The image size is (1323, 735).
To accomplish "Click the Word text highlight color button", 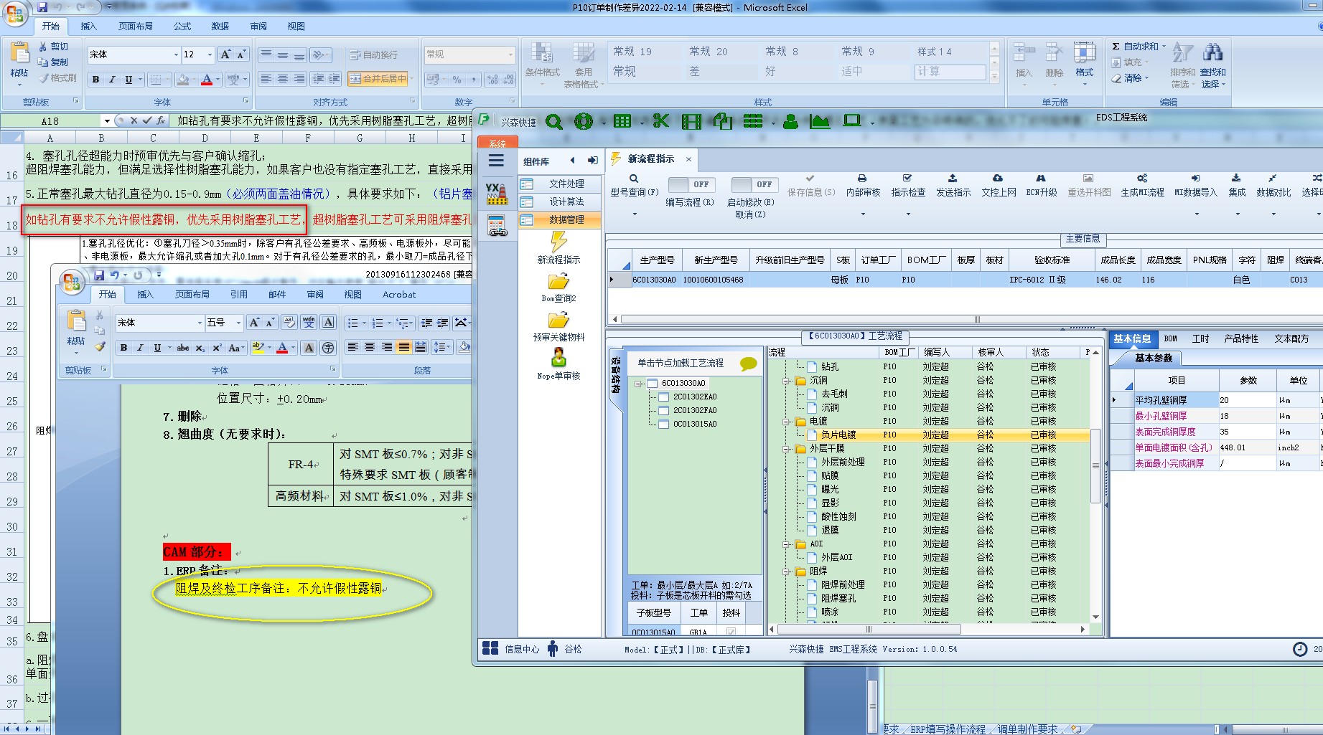I will 258,348.
